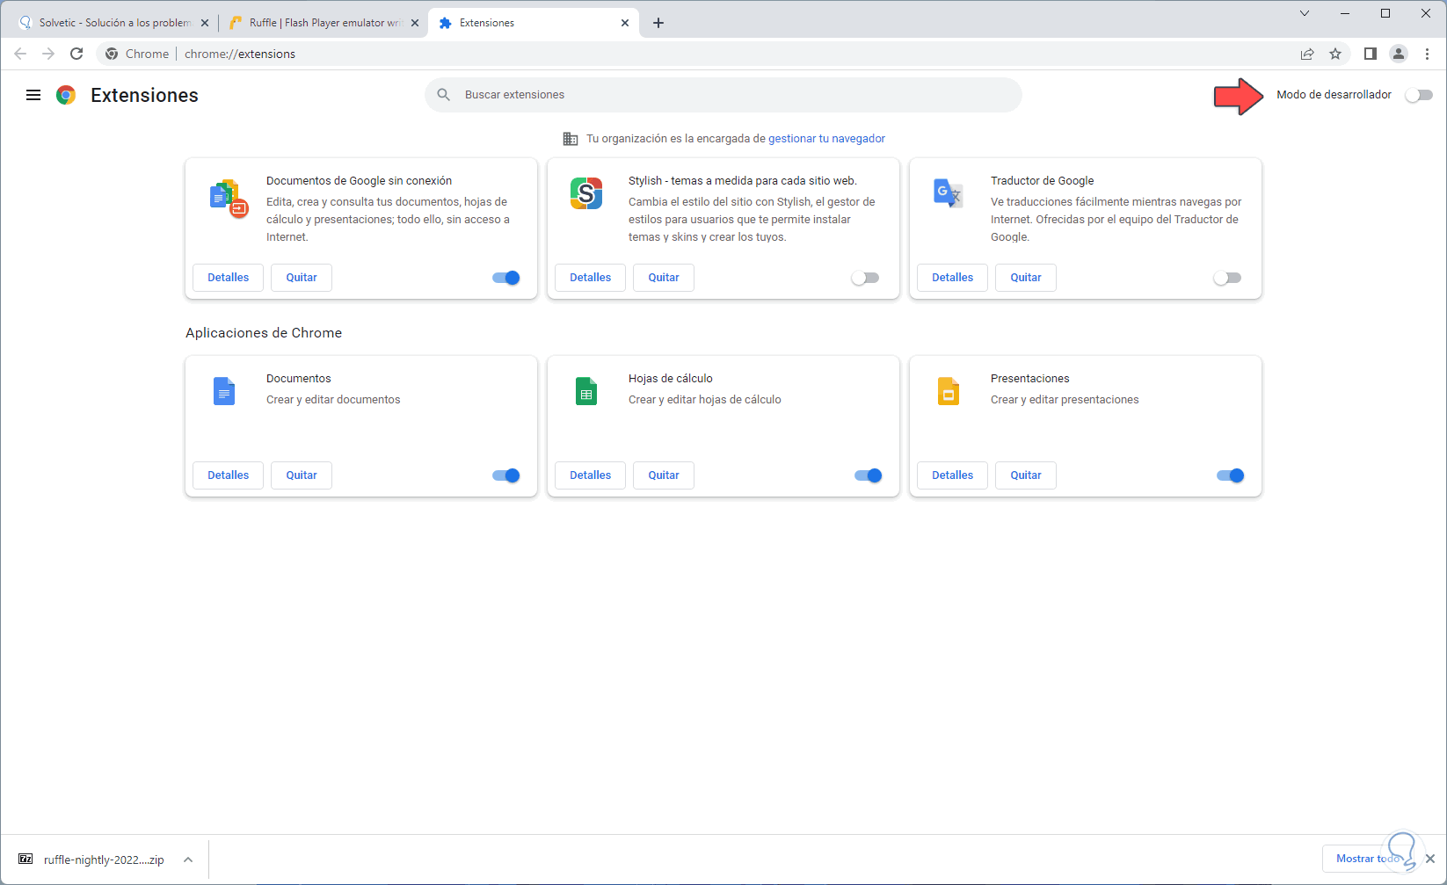This screenshot has width=1447, height=885.
Task: Follow the gestionar tu navegador link
Action: click(826, 139)
